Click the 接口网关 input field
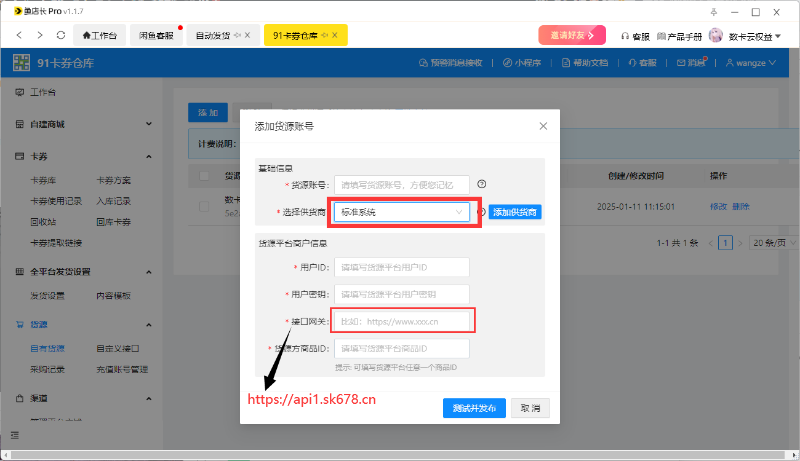Viewport: 800px width, 461px height. 401,321
